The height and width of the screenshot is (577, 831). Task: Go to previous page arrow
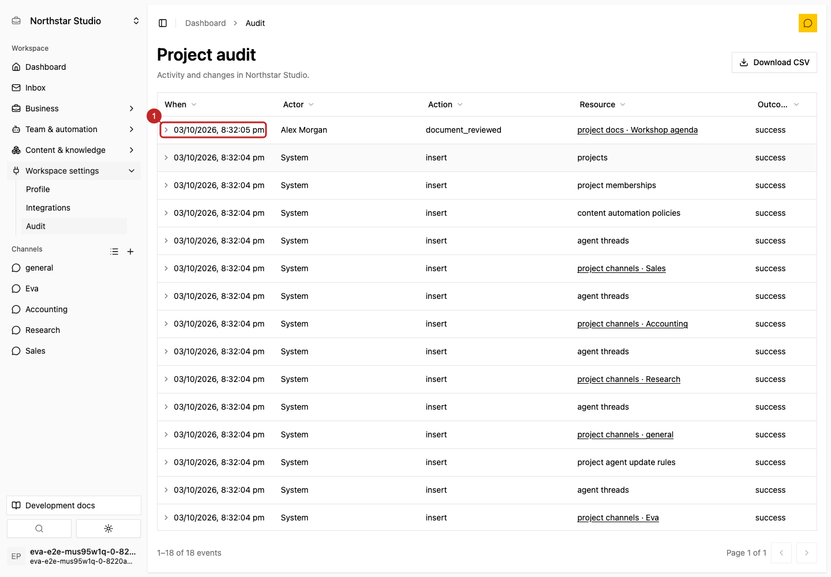781,553
